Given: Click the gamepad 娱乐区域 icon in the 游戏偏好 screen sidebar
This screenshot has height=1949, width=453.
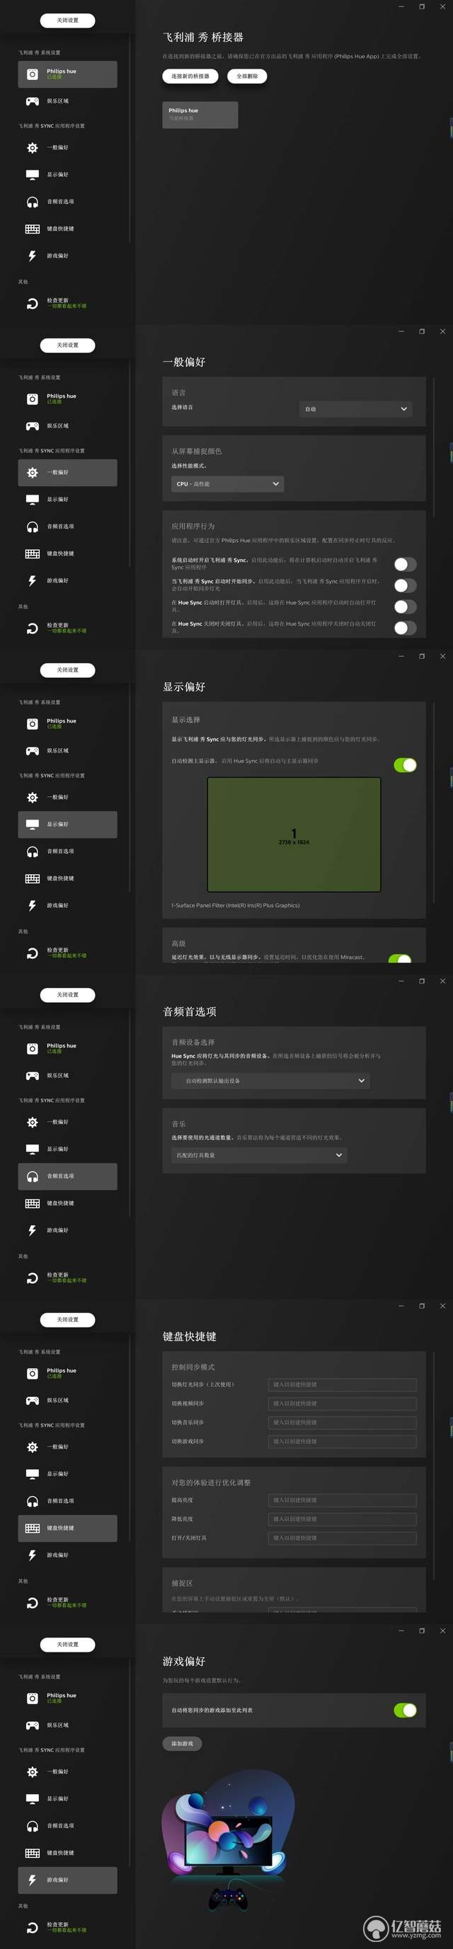Looking at the screenshot, I should tap(33, 1726).
